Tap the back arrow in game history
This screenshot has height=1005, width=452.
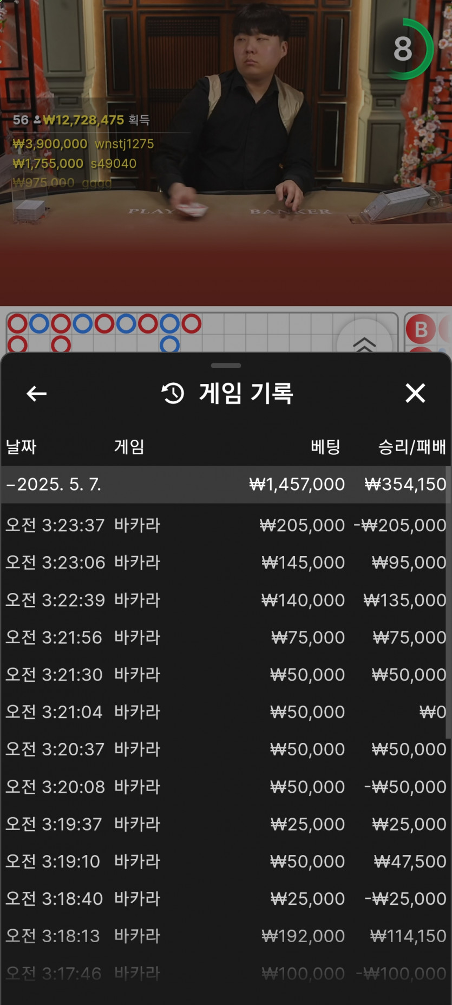click(x=36, y=394)
